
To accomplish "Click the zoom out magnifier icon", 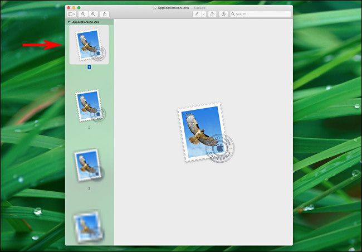I will (83, 14).
